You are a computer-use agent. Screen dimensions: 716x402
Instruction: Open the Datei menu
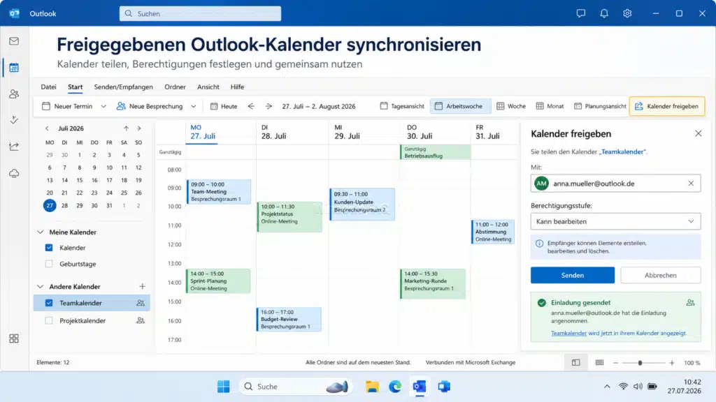[x=48, y=87]
